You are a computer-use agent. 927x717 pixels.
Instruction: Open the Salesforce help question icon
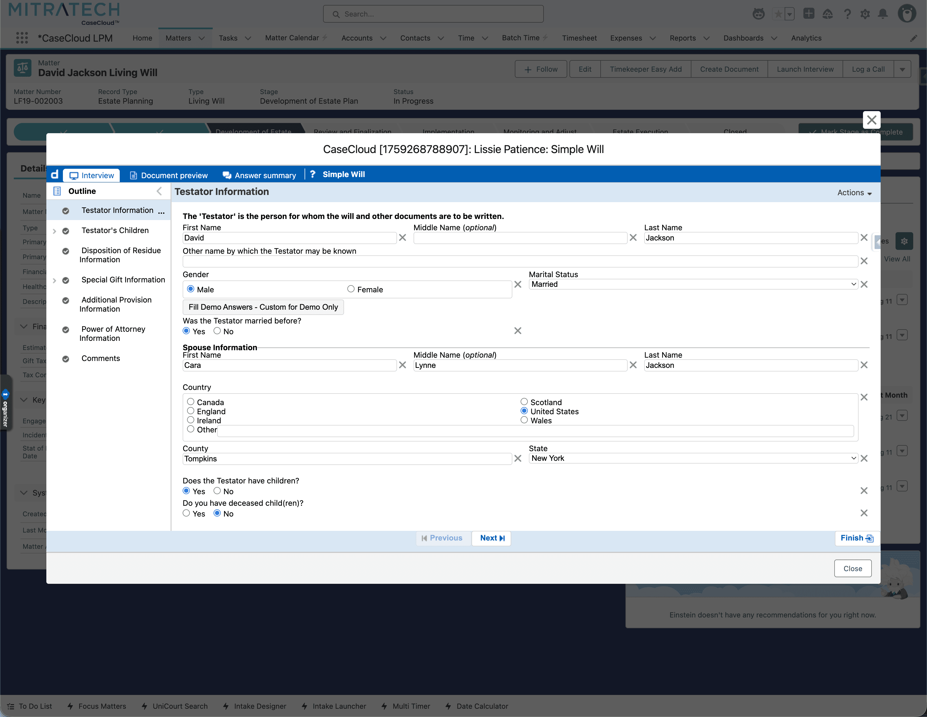tap(847, 14)
